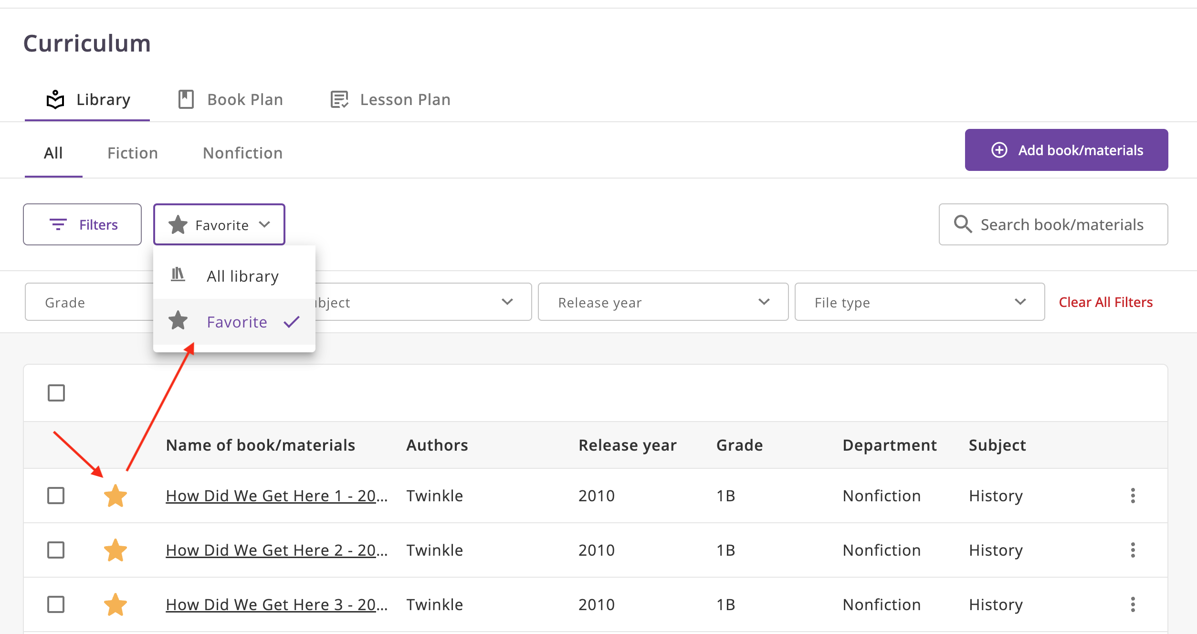Click Clear All Filters link

[x=1105, y=302]
